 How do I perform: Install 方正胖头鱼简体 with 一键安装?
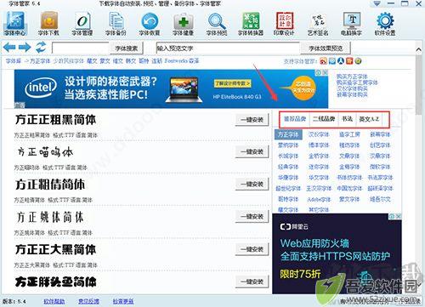click(x=252, y=281)
